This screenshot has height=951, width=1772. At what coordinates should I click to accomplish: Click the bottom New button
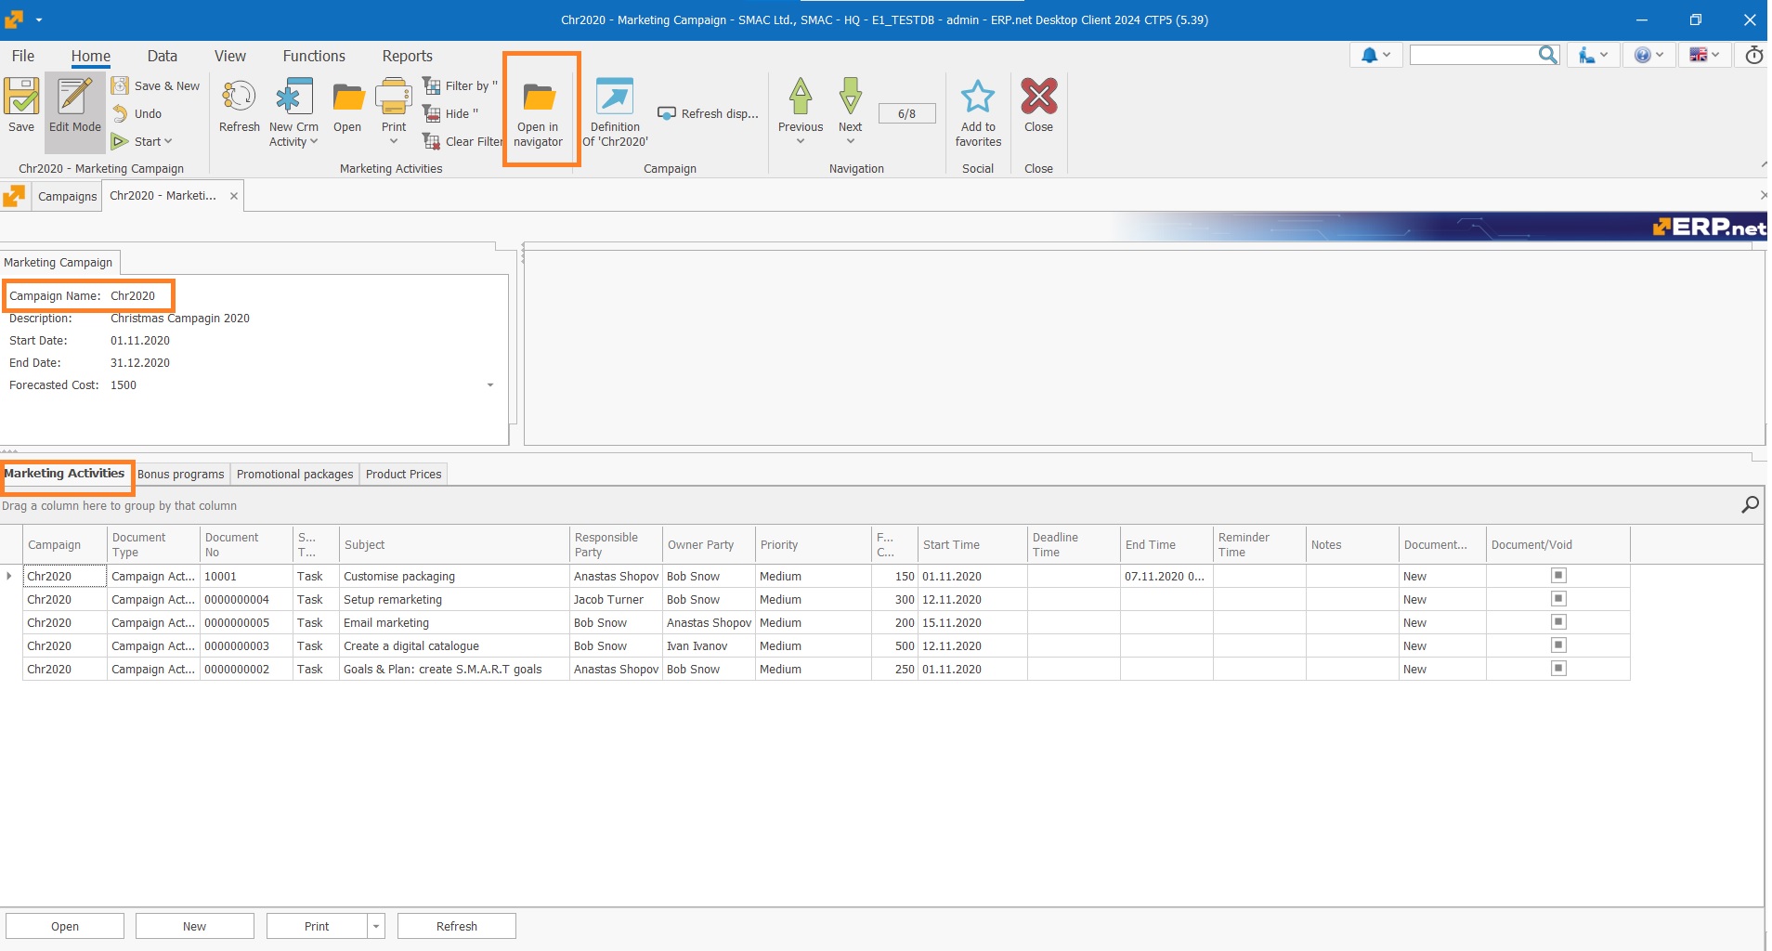(195, 926)
